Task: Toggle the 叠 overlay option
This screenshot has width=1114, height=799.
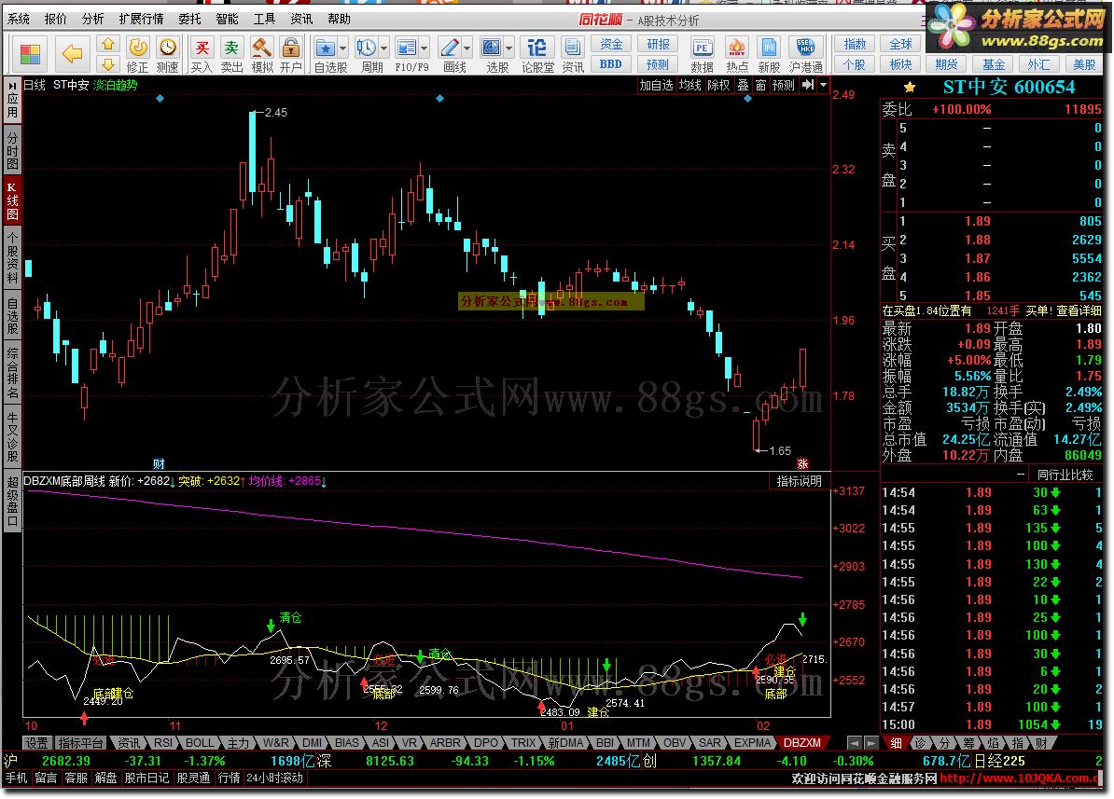Action: pos(743,85)
